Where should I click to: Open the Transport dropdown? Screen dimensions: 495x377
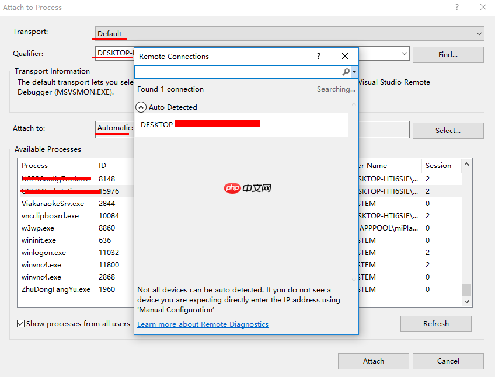pos(478,33)
